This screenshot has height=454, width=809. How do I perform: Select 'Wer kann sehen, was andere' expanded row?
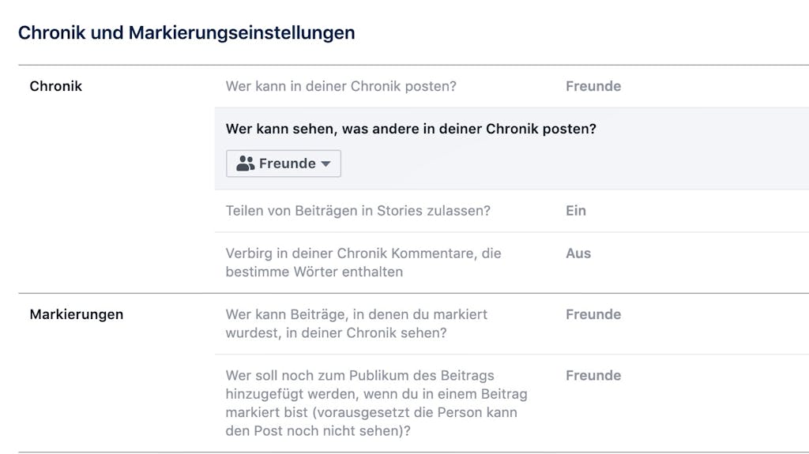pyautogui.click(x=512, y=148)
